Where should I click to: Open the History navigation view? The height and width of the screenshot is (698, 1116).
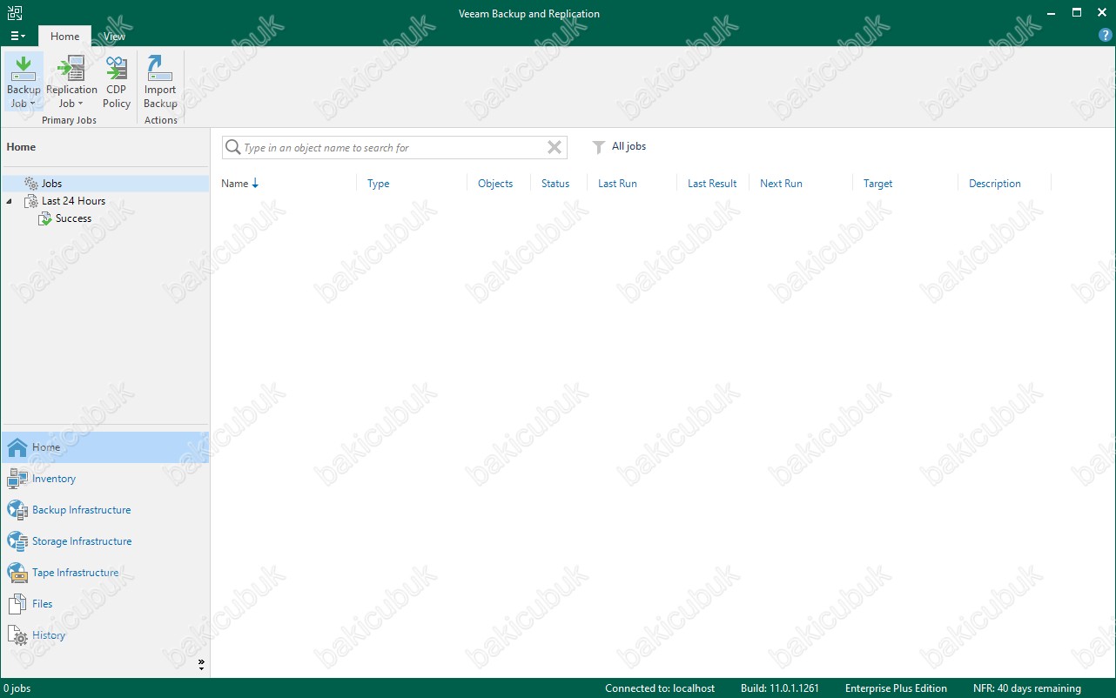click(x=105, y=635)
